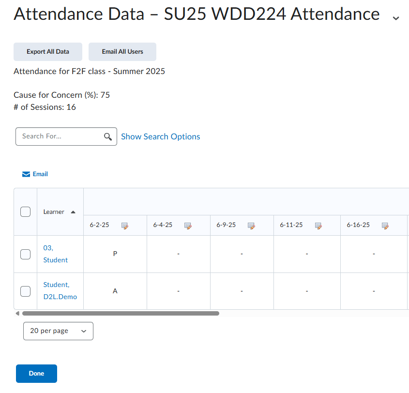This screenshot has height=393, width=409.
Task: Expand the attendance register title dropdown chevron
Action: (396, 18)
